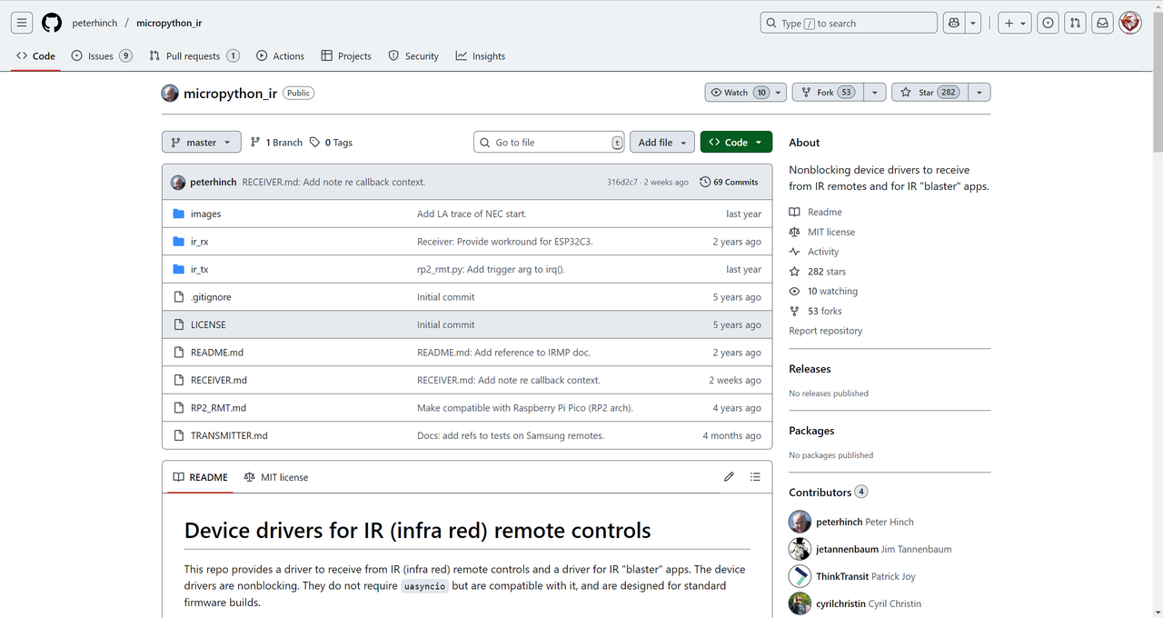Click the pull requests icon in header
Screen dimensions: 1163x618
[1075, 23]
